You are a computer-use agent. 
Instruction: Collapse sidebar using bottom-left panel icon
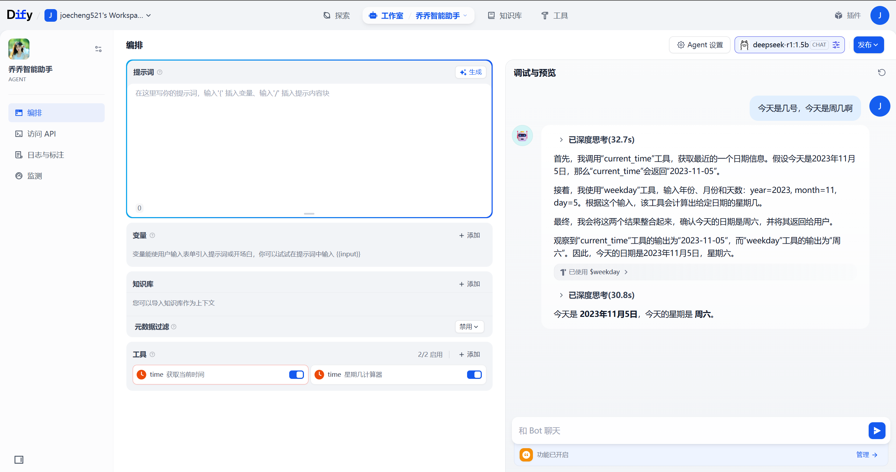click(19, 459)
